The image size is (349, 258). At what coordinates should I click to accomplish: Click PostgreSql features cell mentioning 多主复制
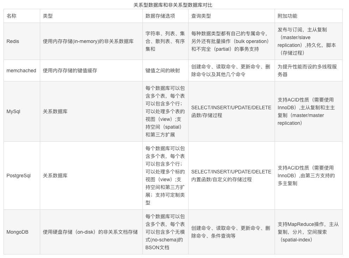[x=308, y=176]
